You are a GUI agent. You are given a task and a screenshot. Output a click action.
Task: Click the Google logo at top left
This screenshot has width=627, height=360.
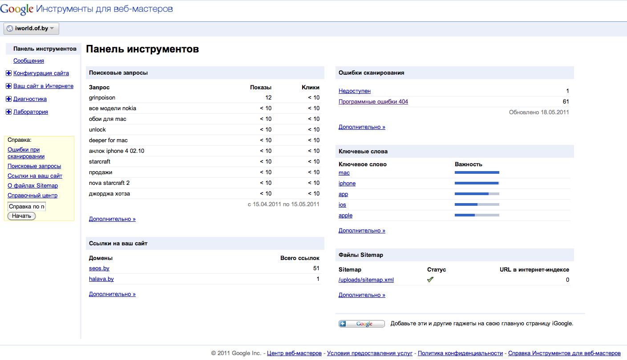pyautogui.click(x=16, y=9)
